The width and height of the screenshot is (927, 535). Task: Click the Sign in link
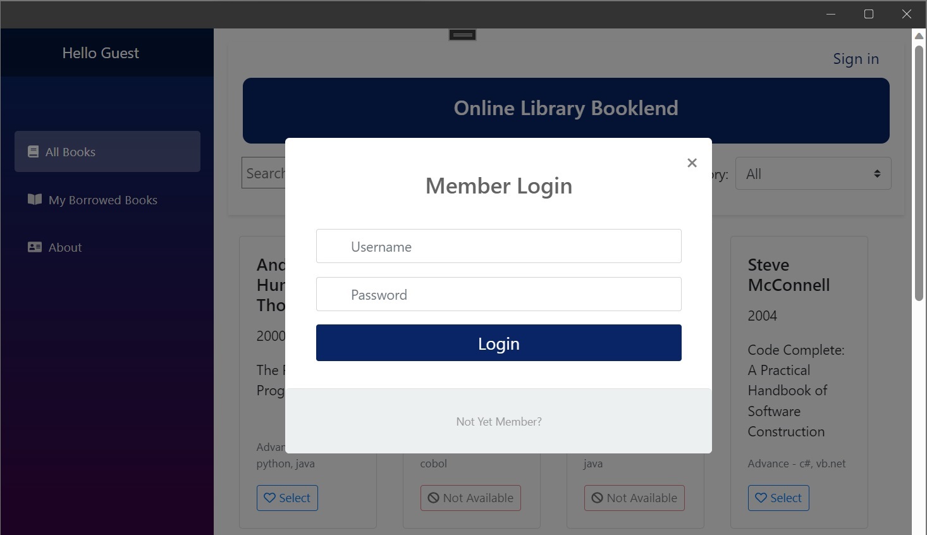tap(856, 59)
